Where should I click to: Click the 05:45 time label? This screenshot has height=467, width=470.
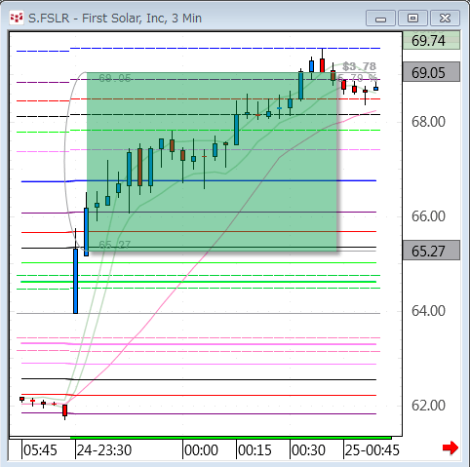40,450
